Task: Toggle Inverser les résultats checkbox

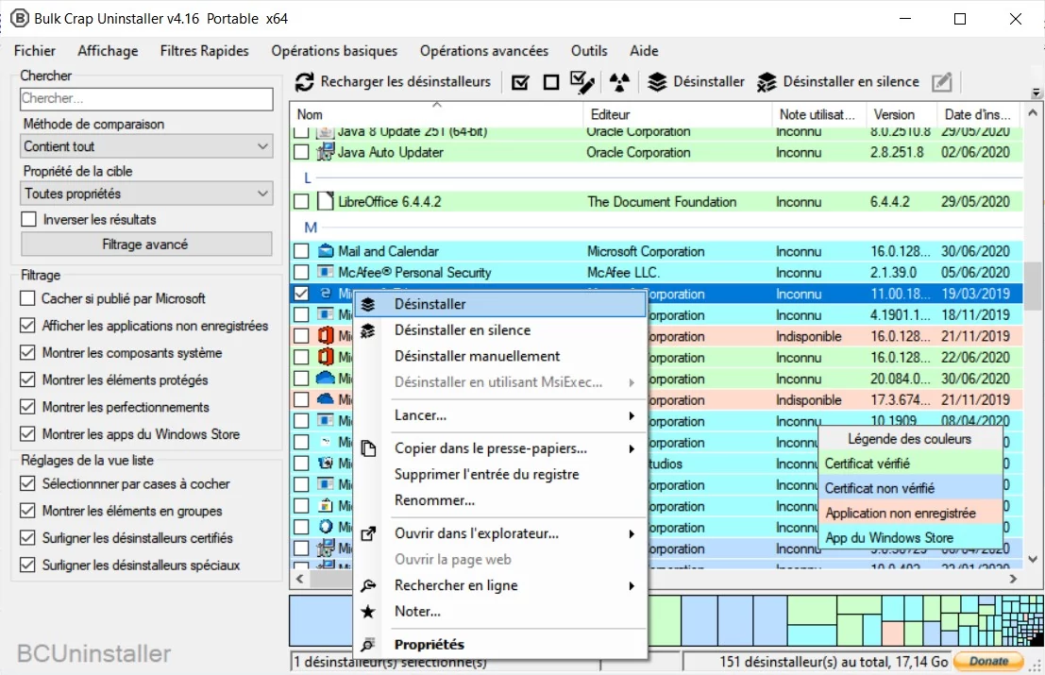Action: point(28,219)
